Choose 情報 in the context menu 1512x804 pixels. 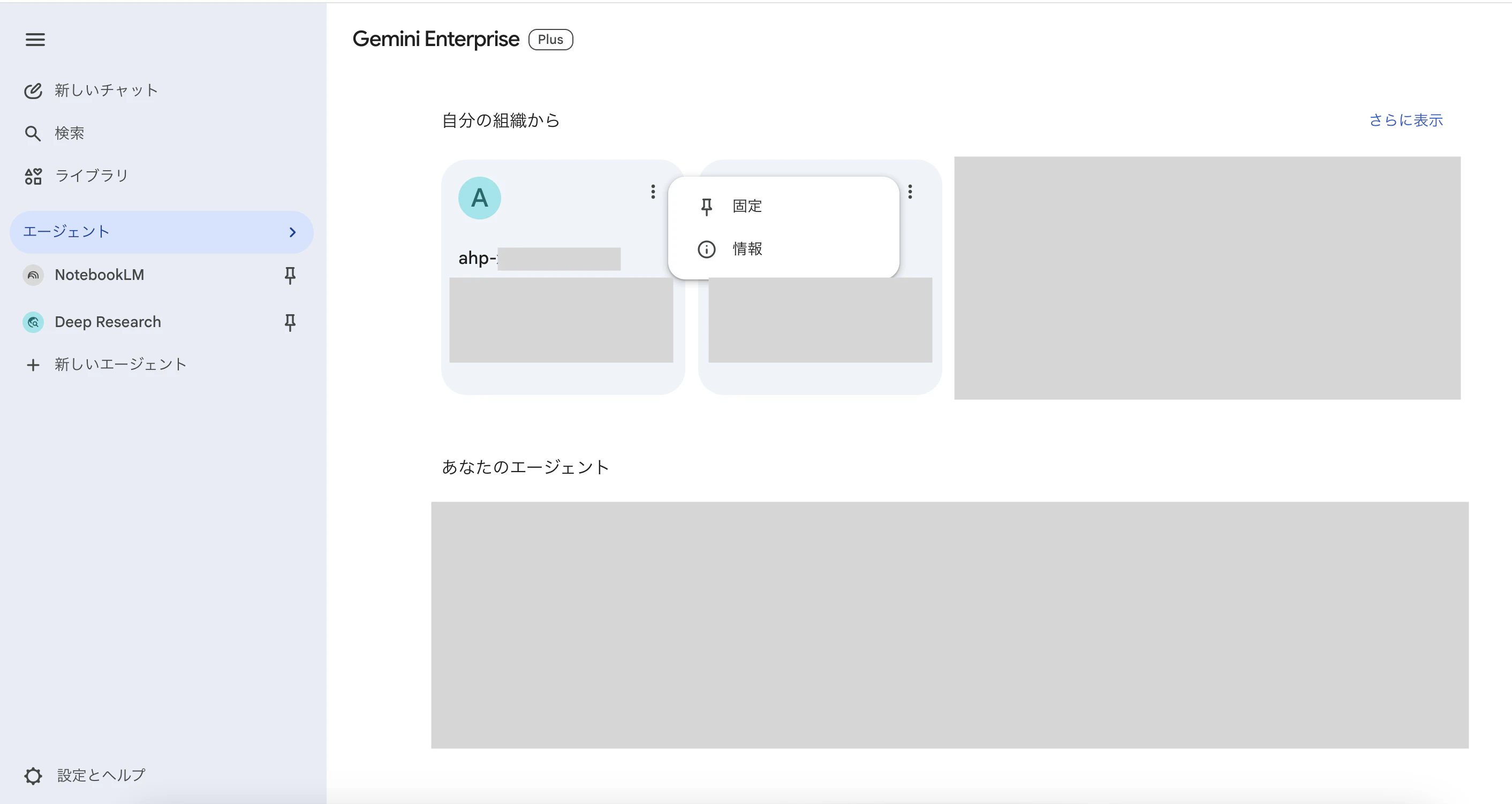[x=784, y=249]
